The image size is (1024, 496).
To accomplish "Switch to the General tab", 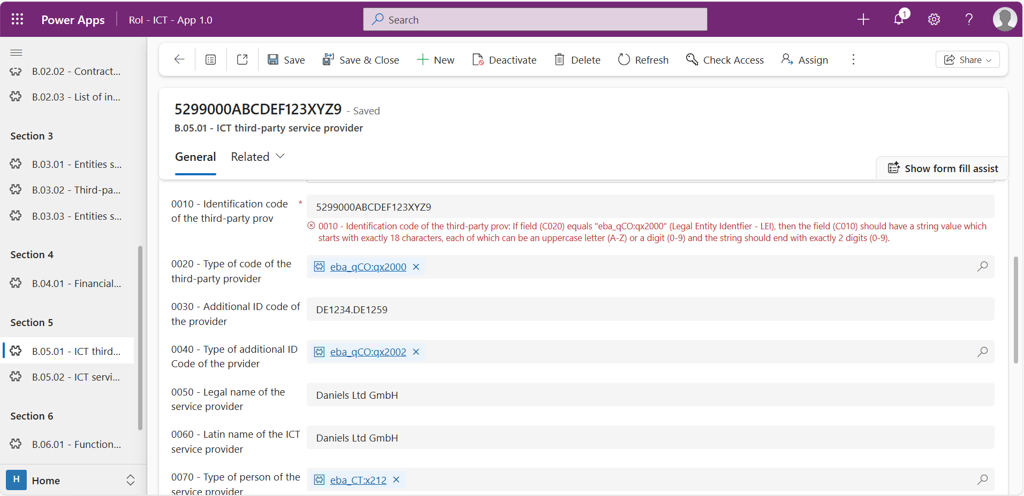I will (x=195, y=157).
